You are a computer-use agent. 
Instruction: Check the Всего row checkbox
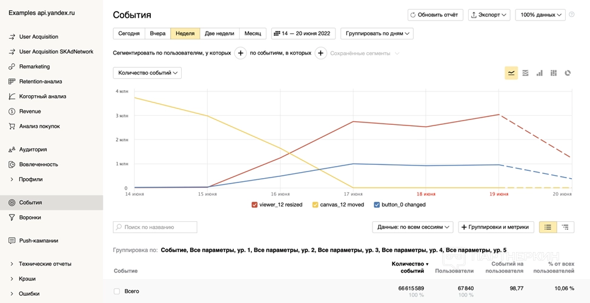click(x=117, y=291)
